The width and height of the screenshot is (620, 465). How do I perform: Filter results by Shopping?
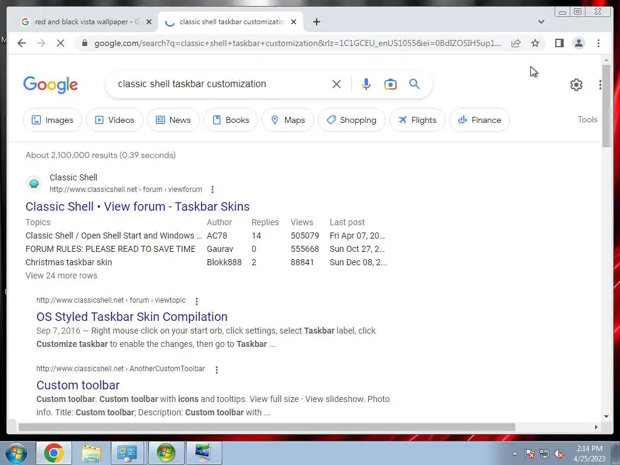tap(352, 120)
